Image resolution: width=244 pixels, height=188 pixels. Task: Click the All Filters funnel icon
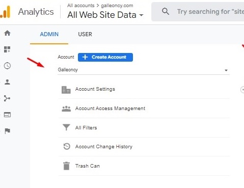tap(66, 127)
